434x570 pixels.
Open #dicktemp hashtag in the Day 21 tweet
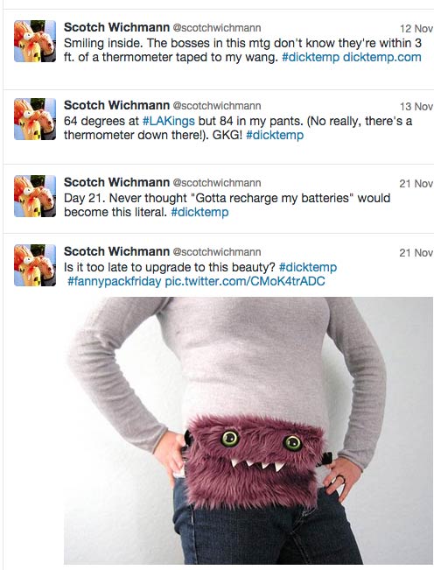click(x=199, y=212)
